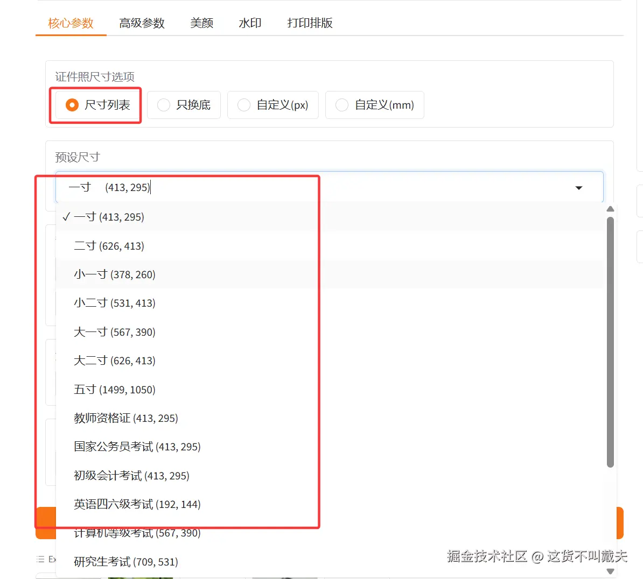Switch to the 核心参数 tab
The width and height of the screenshot is (643, 579).
[x=71, y=23]
